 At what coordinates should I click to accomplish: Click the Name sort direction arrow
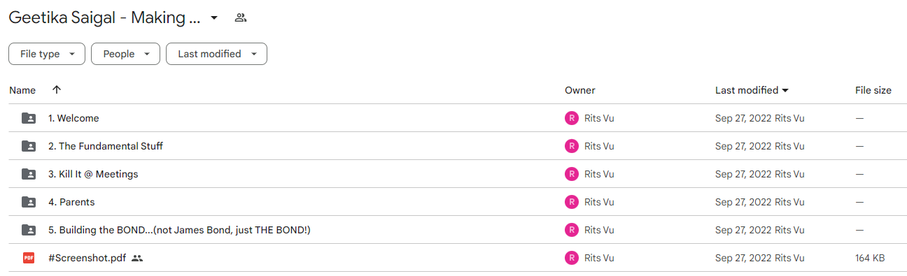[x=57, y=89]
